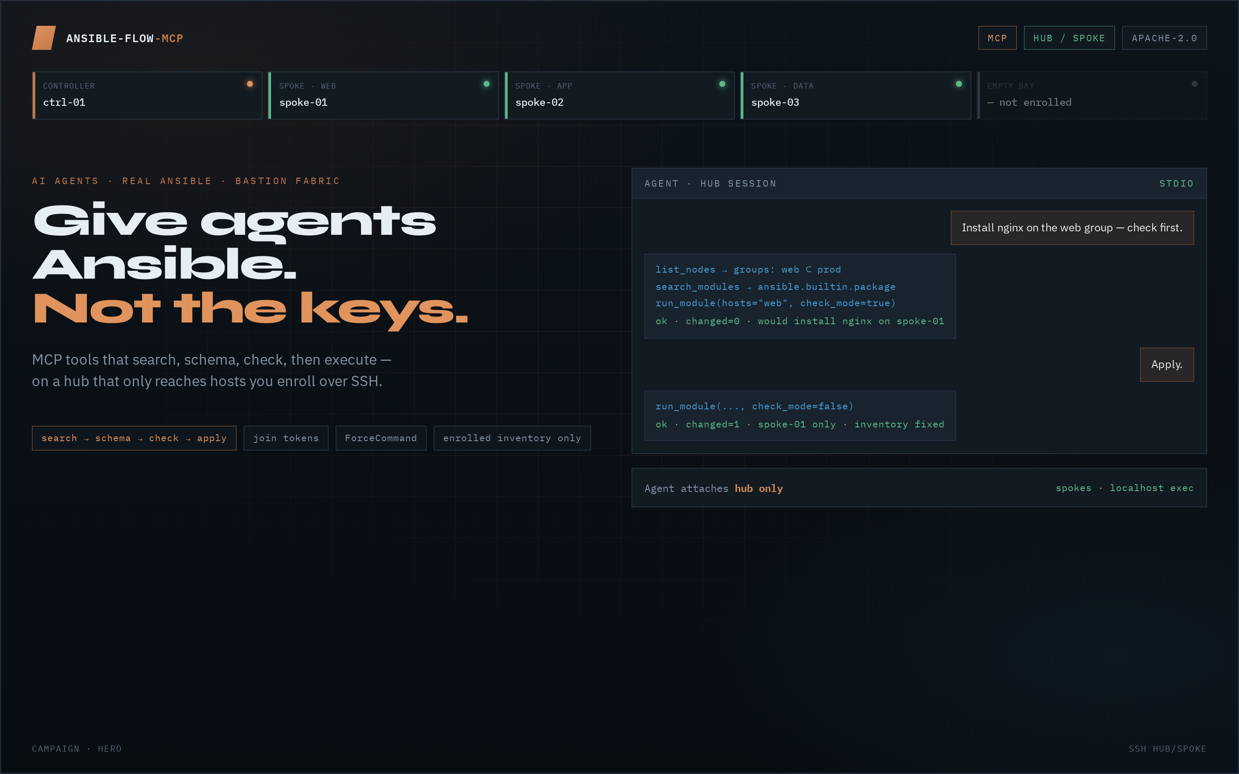Open the HUB / SPOKE badge
The image size is (1239, 774).
click(x=1069, y=38)
